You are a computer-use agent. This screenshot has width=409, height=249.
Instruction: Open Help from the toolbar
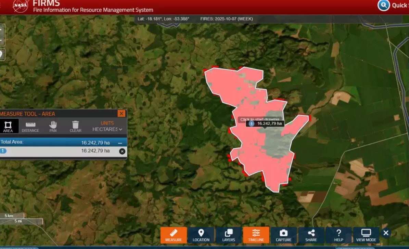pos(338,235)
